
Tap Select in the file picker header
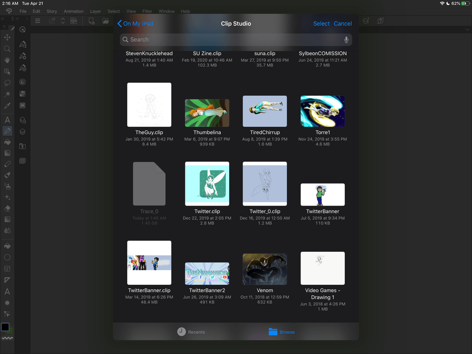click(321, 24)
